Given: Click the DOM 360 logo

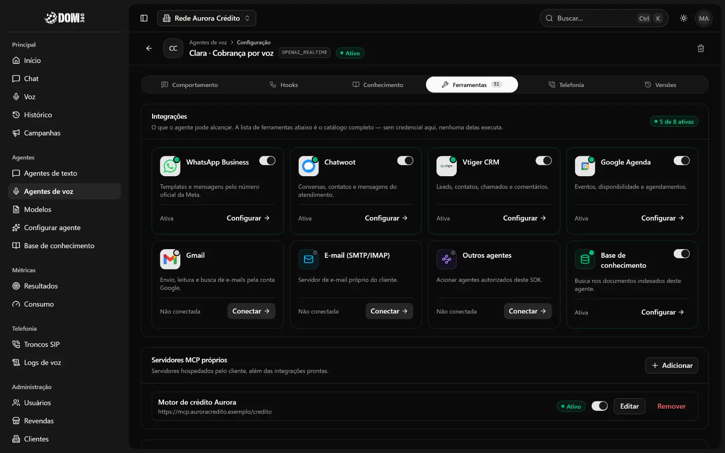Looking at the screenshot, I should tap(64, 18).
